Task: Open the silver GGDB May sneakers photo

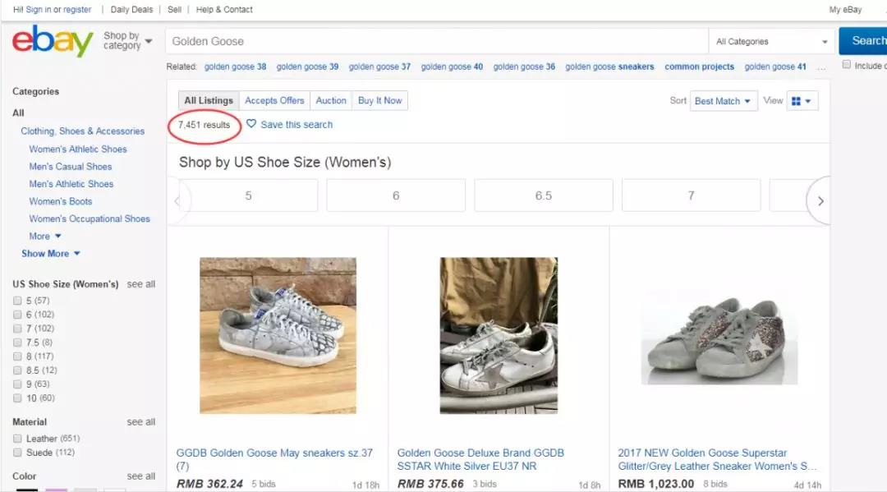Action: tap(278, 335)
